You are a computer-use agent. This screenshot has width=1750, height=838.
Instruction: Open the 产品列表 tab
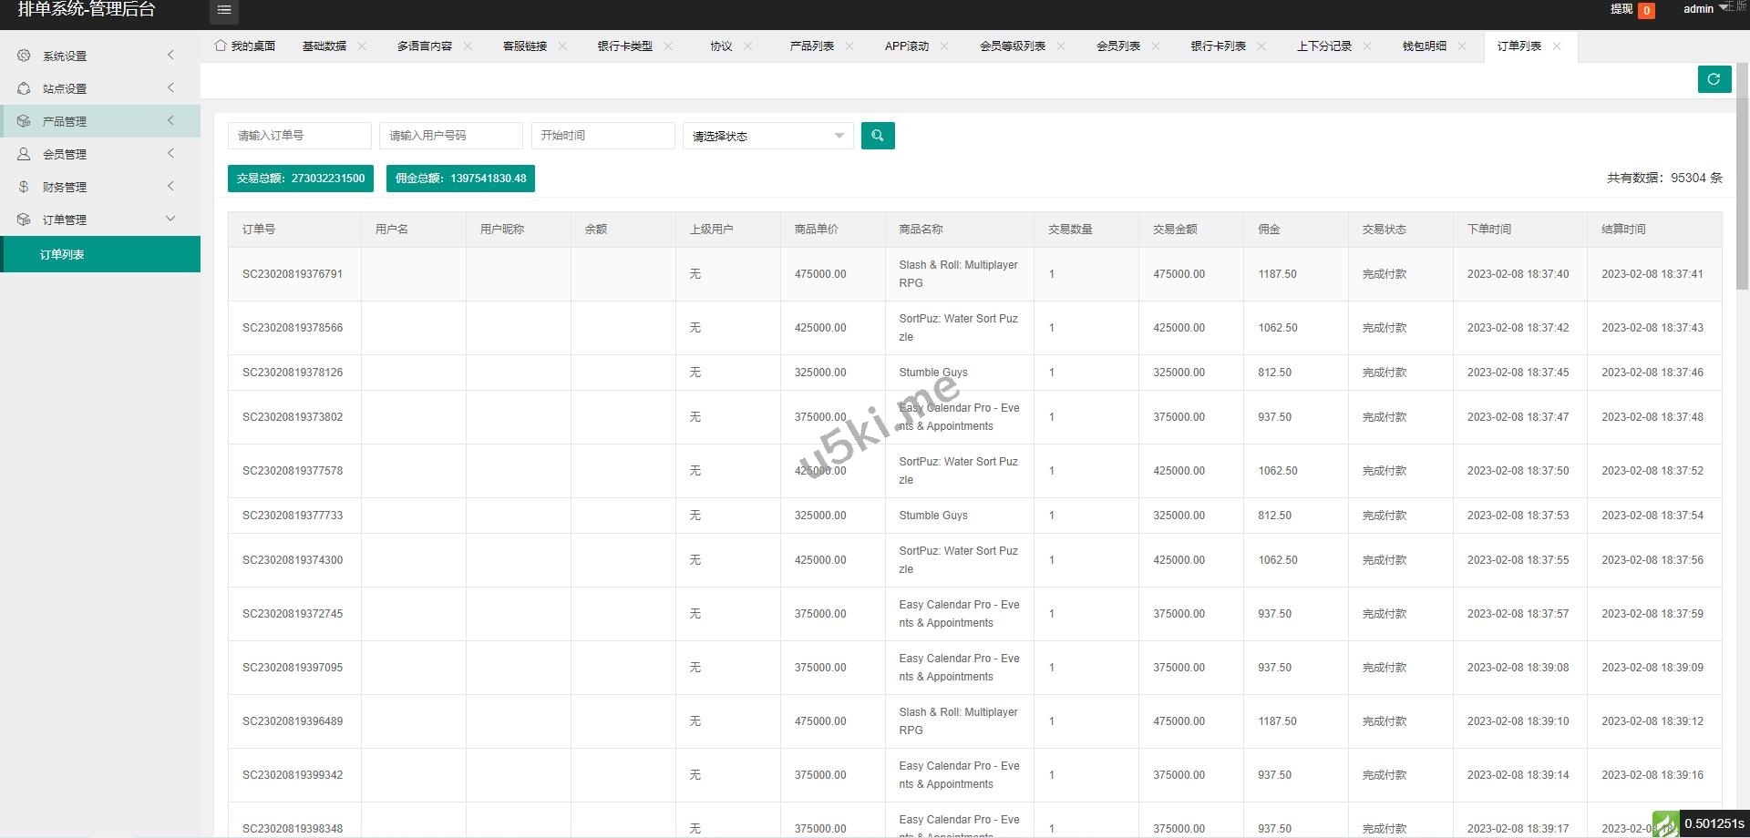(x=811, y=46)
